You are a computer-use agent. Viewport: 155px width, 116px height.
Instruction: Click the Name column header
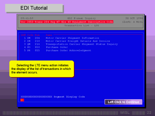coord(49,35)
